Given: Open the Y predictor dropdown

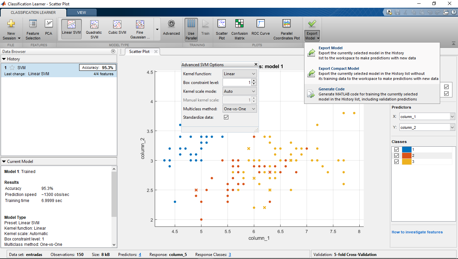Looking at the screenshot, I should click(427, 127).
